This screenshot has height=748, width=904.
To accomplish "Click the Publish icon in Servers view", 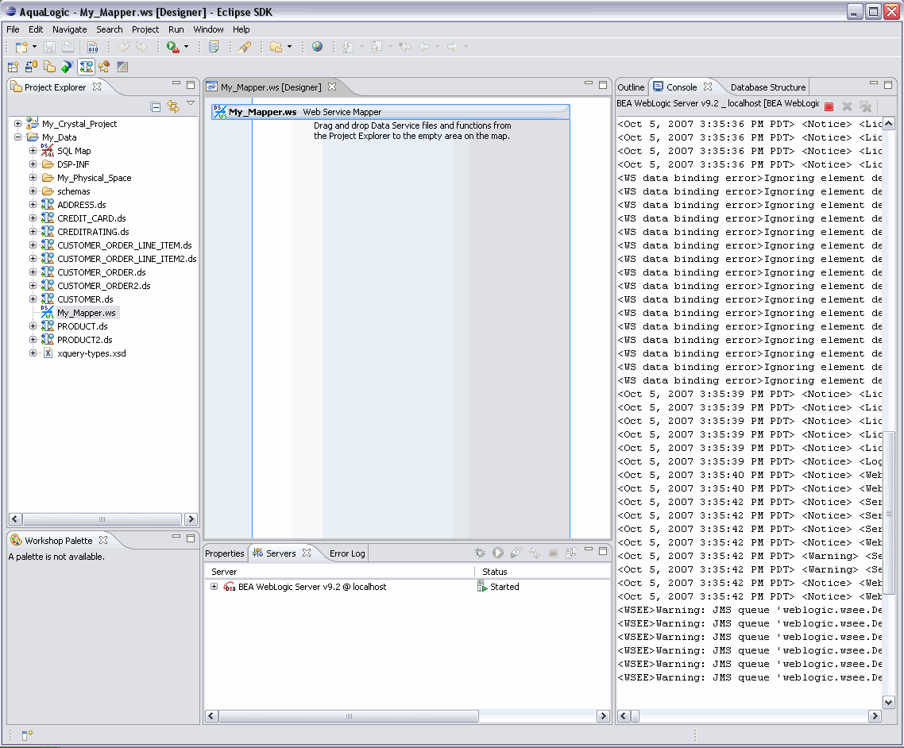I will [x=571, y=553].
